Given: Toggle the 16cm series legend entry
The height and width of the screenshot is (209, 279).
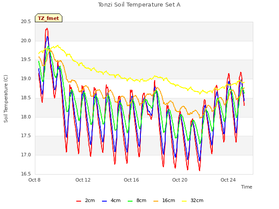Looking at the screenshot, I should [x=164, y=200].
